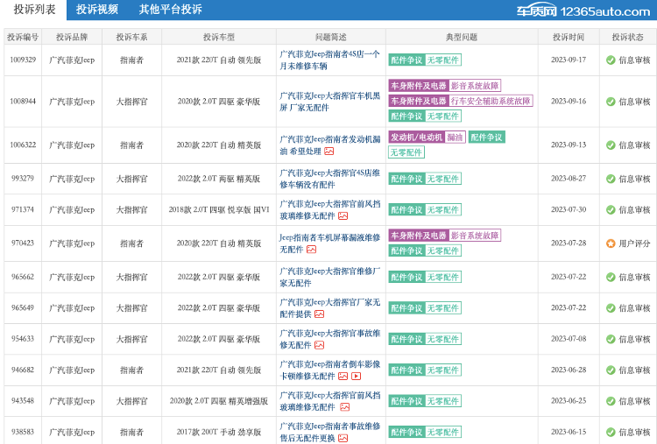
Task: Click image icon in complaint 943548 description
Action: pos(344,406)
